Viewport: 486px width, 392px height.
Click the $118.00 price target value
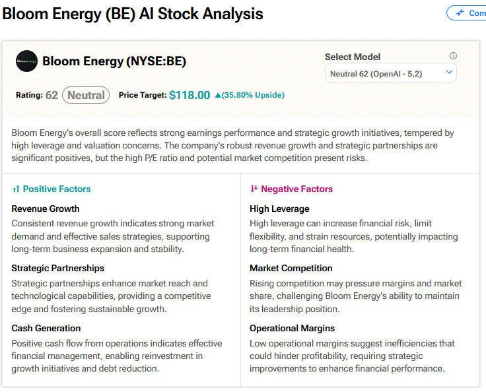190,95
